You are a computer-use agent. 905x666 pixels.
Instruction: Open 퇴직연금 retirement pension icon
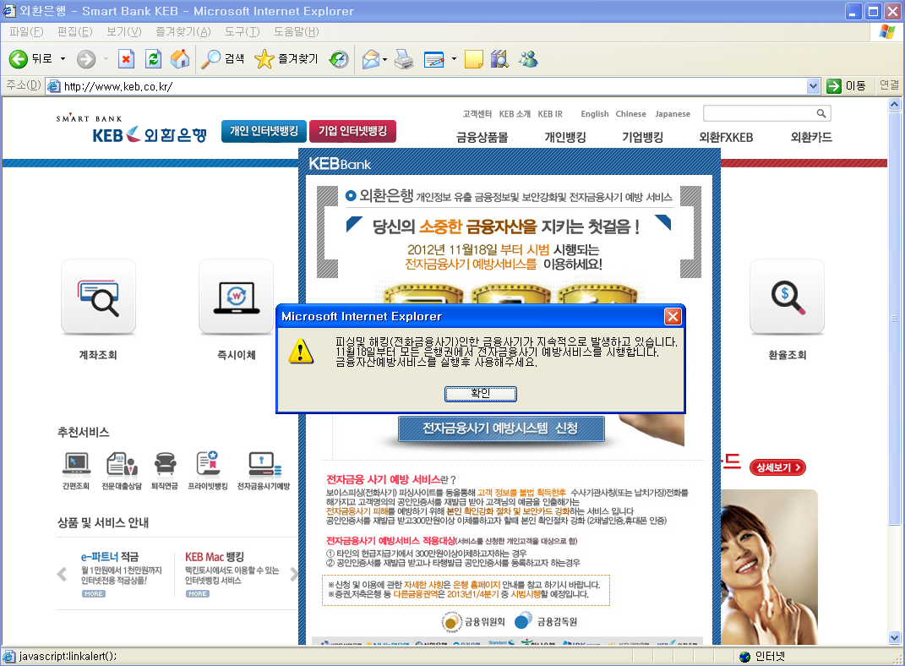[165, 464]
